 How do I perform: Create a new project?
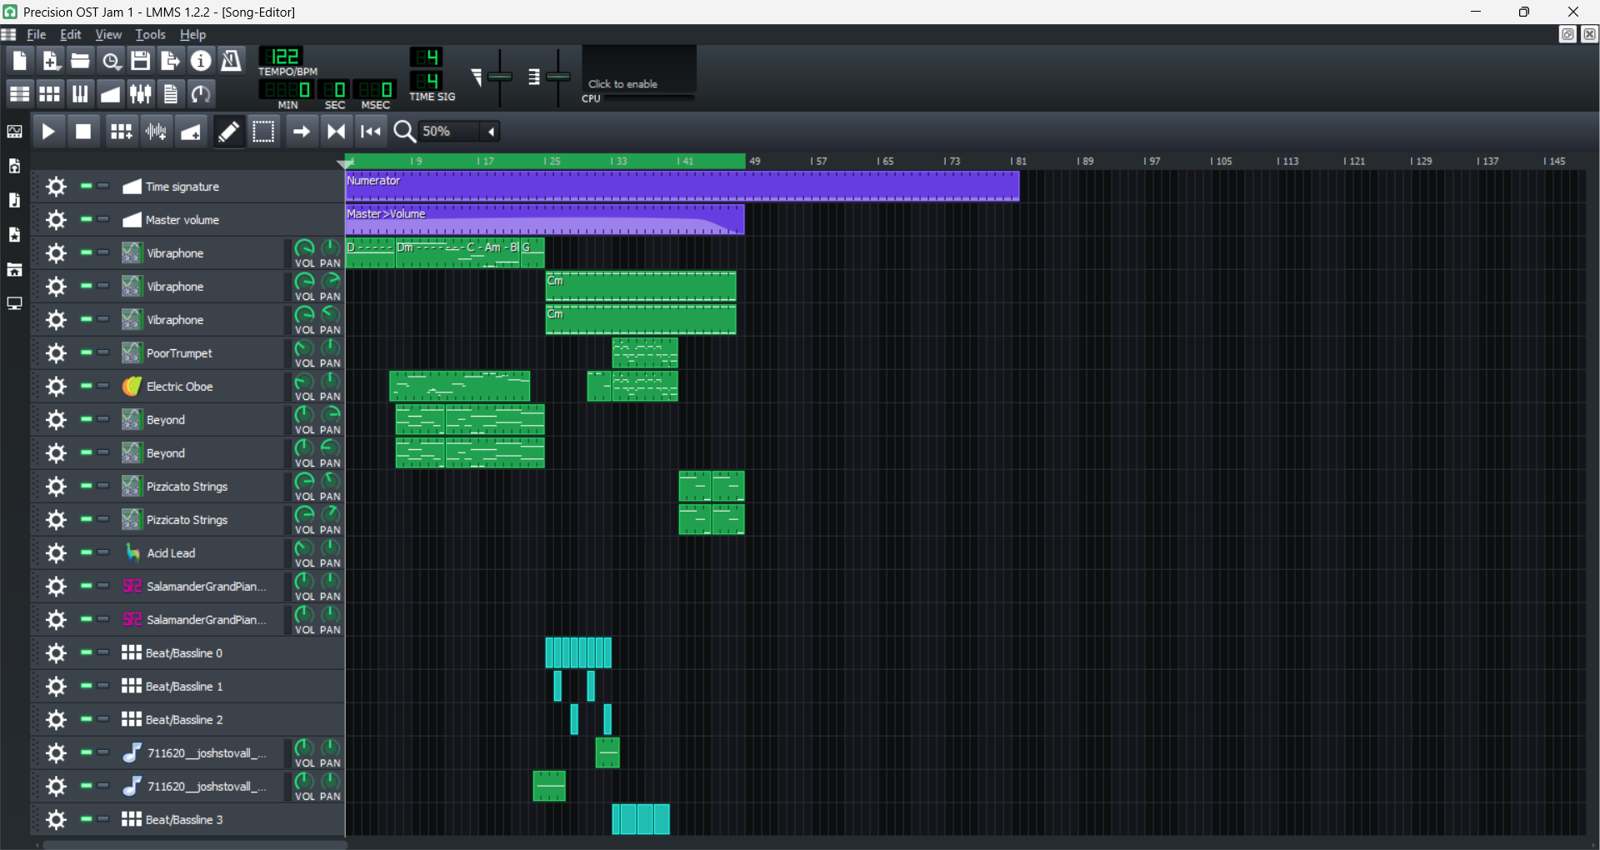coord(19,61)
